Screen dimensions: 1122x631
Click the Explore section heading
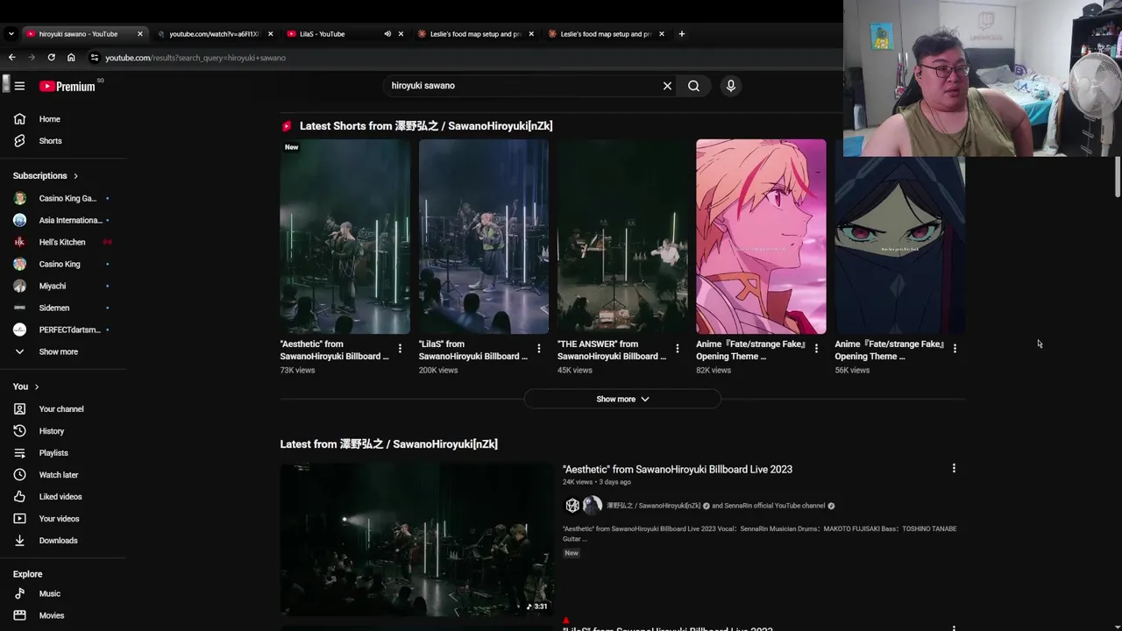coord(27,574)
